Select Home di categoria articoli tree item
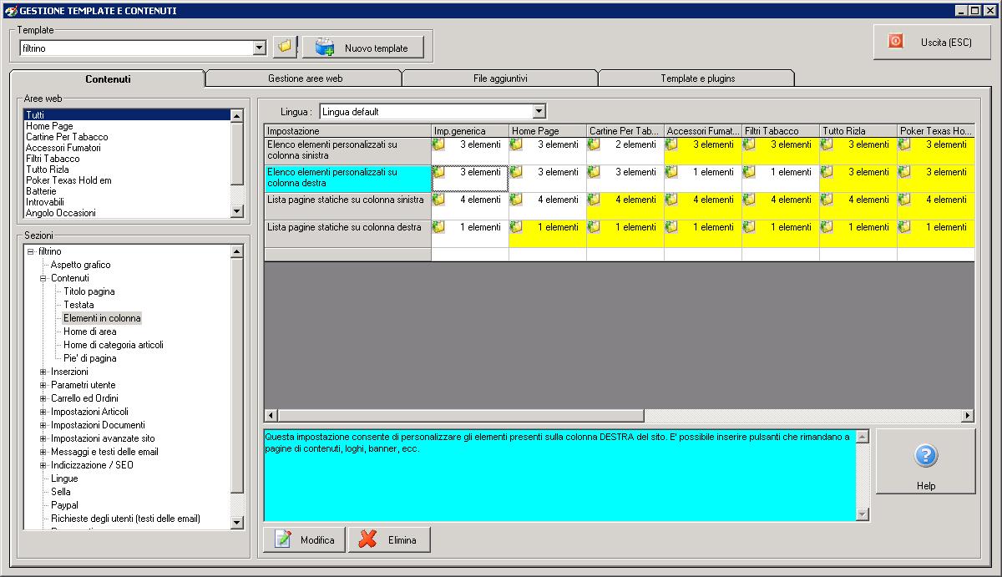The width and height of the screenshot is (1002, 577). pos(114,345)
